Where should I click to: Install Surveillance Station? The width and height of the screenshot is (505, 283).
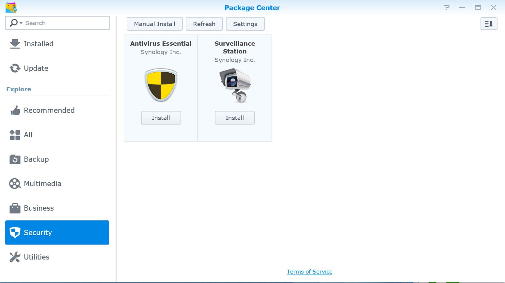tap(235, 118)
